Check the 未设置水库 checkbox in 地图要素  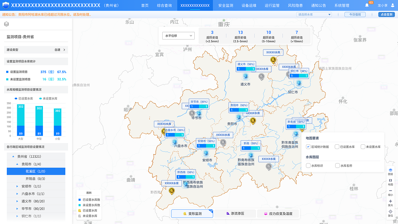pyautogui.click(x=363, y=147)
